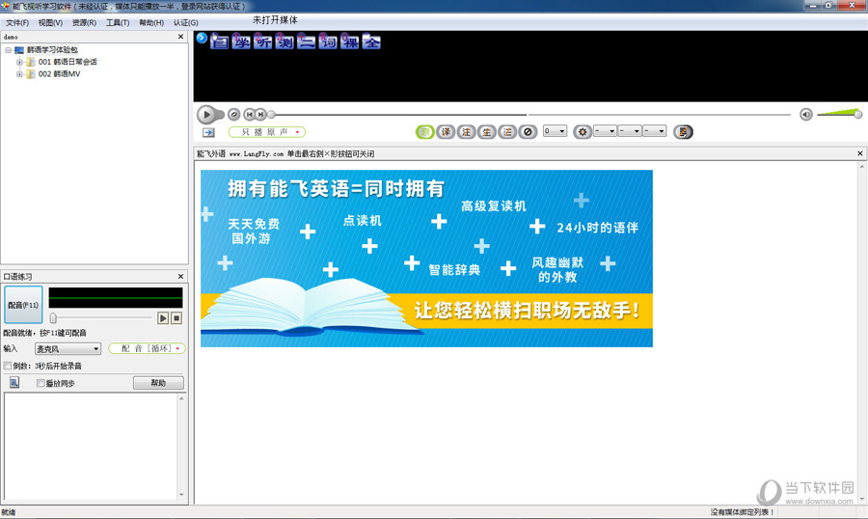This screenshot has width=868, height=519.
Task: Click the 配音(F11) record button
Action: coord(23,305)
